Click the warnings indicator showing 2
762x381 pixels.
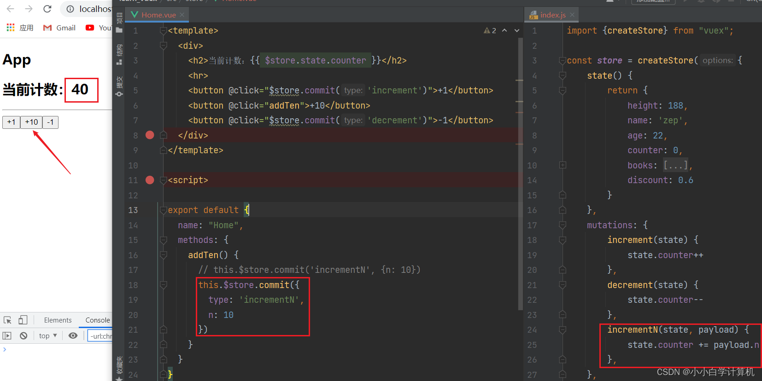(x=490, y=30)
